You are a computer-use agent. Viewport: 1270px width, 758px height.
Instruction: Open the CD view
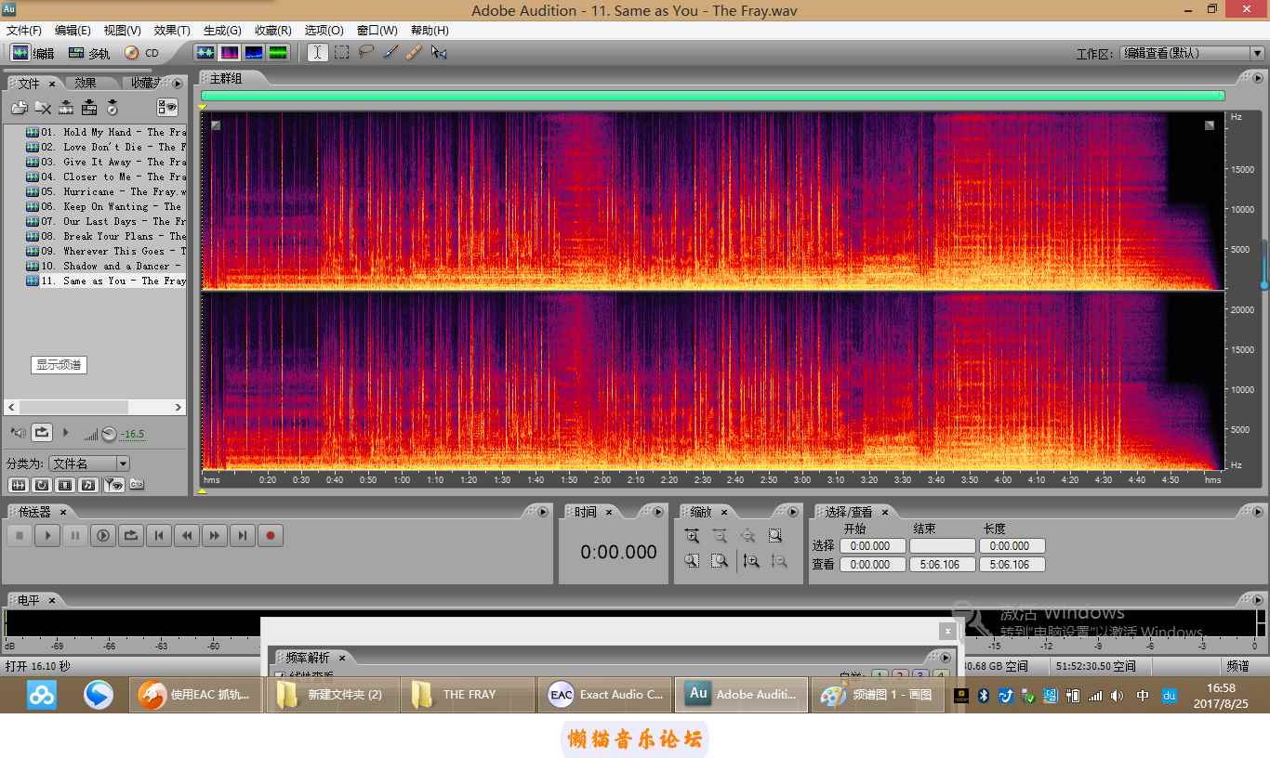[142, 53]
